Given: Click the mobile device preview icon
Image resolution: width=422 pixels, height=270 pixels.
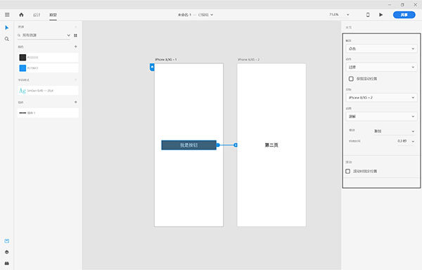Looking at the screenshot, I should [x=368, y=15].
